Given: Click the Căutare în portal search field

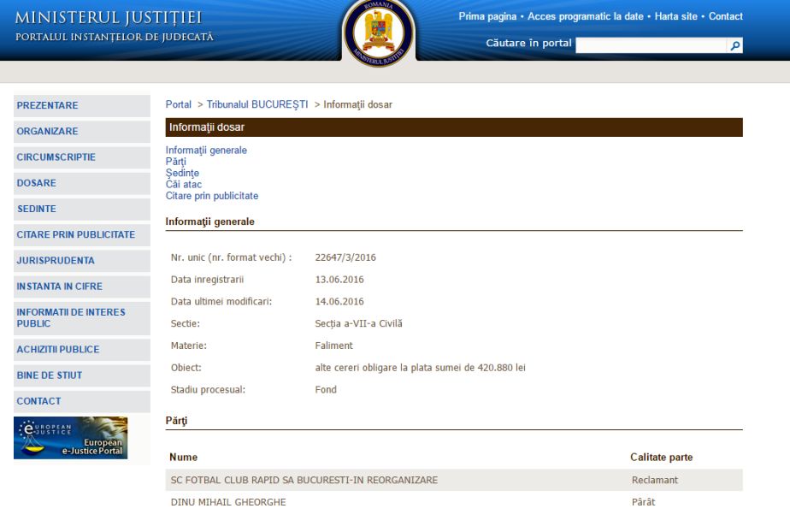Looking at the screenshot, I should (x=651, y=45).
